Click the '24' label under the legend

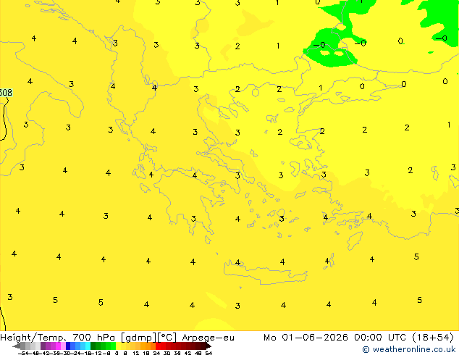click(x=156, y=353)
